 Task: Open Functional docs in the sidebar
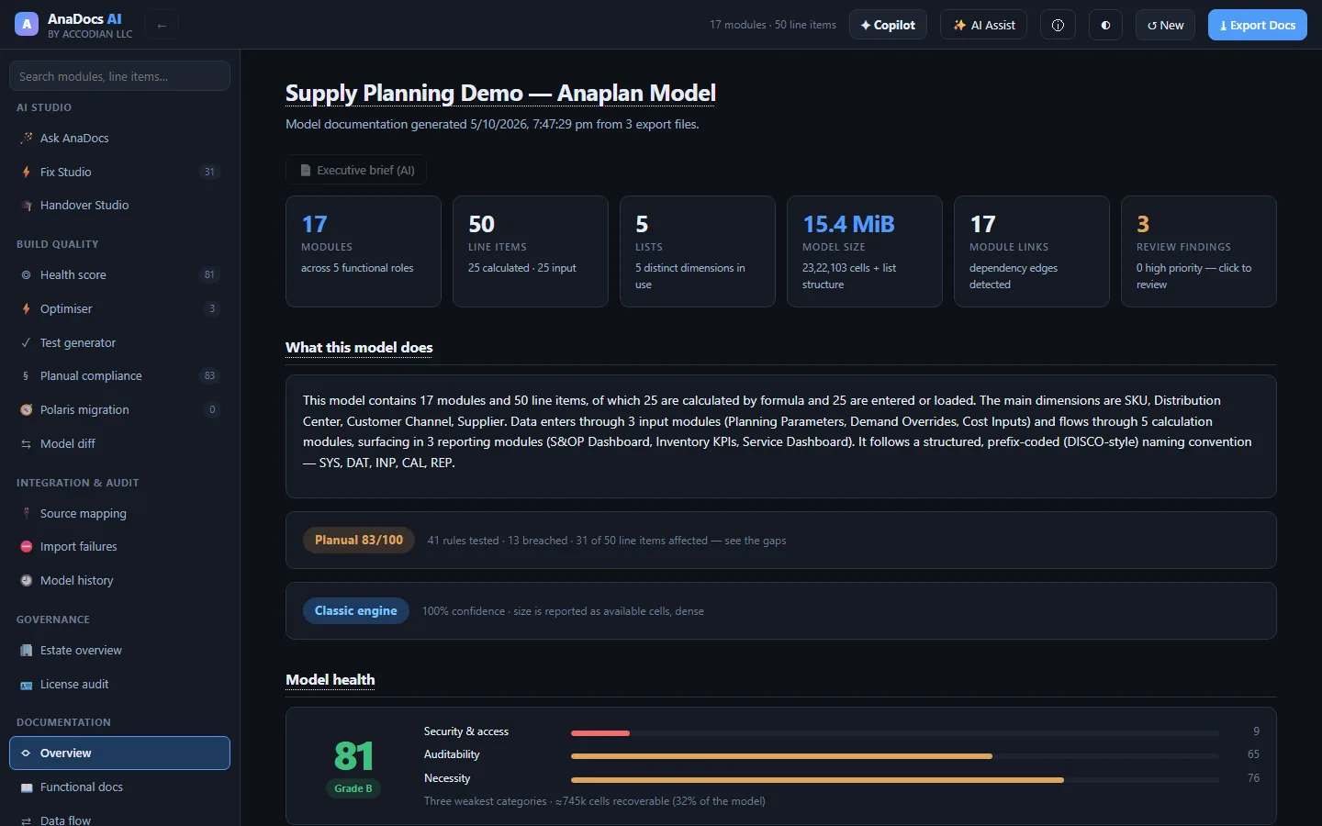(x=119, y=787)
